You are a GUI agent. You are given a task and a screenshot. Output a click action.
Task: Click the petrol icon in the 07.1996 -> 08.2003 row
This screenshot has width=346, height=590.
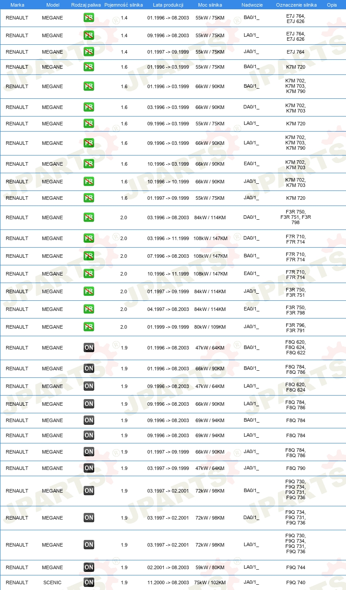coord(88,256)
